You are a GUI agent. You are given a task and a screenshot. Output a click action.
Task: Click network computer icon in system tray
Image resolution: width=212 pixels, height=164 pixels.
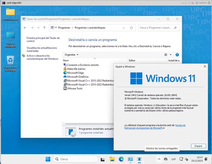(x=181, y=159)
